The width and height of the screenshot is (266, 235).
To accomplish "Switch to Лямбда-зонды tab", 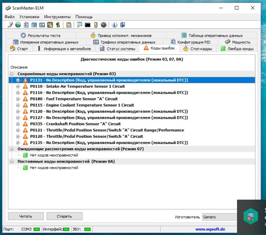I will pos(237,49).
